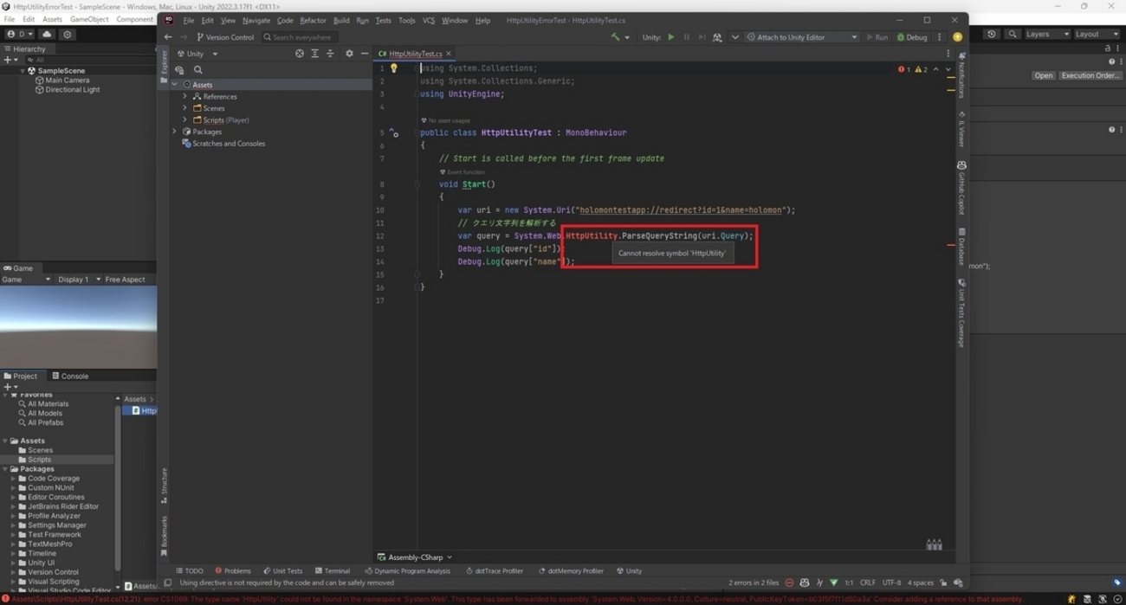The image size is (1126, 605).
Task: Collapse SampleScene in Unity Hierarchy
Action: pos(23,71)
